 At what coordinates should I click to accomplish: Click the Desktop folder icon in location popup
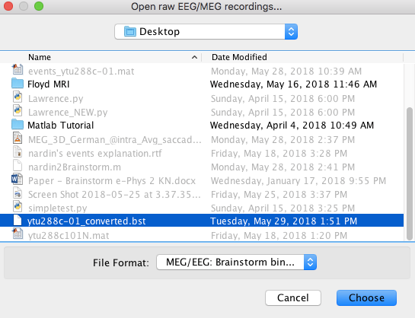(130, 31)
